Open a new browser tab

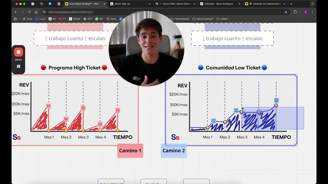(291, 4)
